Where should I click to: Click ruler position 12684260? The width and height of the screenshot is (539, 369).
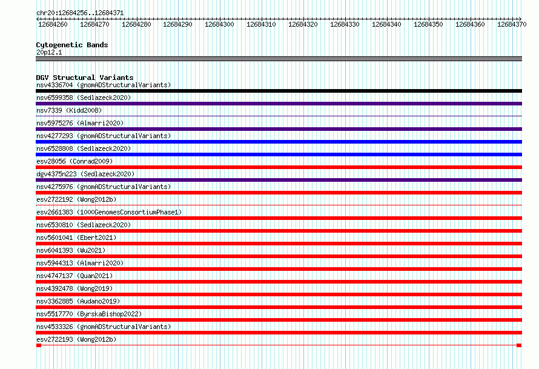pyautogui.click(x=53, y=24)
